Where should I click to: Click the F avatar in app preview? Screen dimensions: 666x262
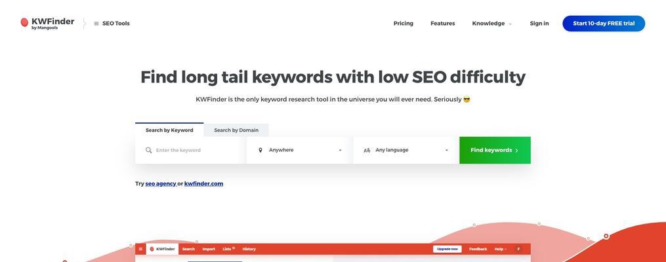(x=518, y=249)
